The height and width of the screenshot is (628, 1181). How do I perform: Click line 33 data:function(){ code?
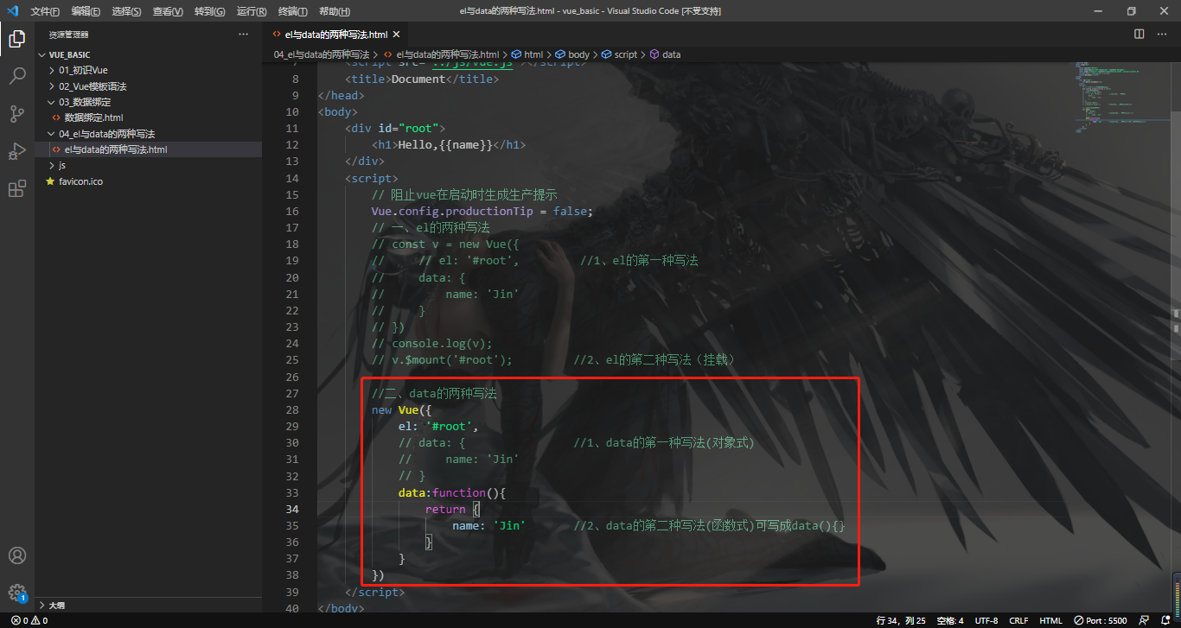(451, 492)
